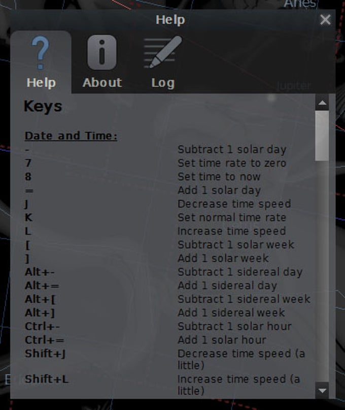Click the 'Set normal time rate' entry
Viewport: 345px width, 410px height.
pos(232,217)
